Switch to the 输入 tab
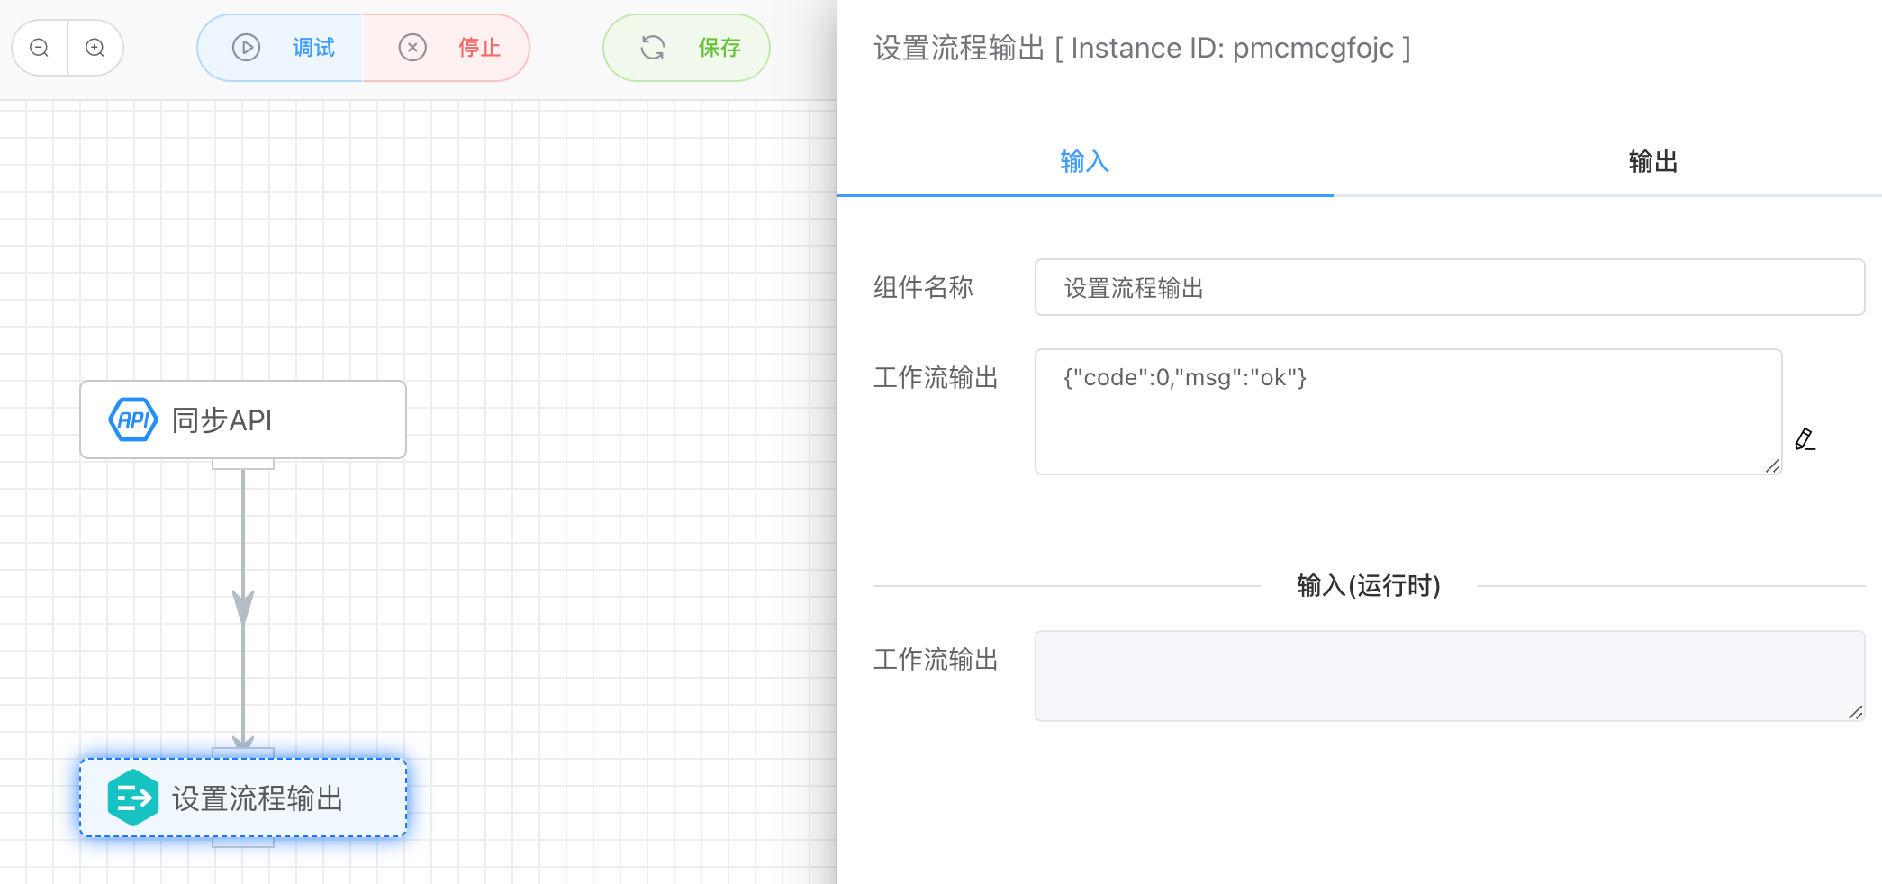Viewport: 1882px width, 884px height. (1084, 162)
